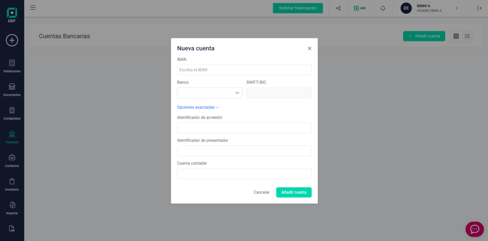488x241 pixels.
Task: Switch to list view icon
Action: 467,36
